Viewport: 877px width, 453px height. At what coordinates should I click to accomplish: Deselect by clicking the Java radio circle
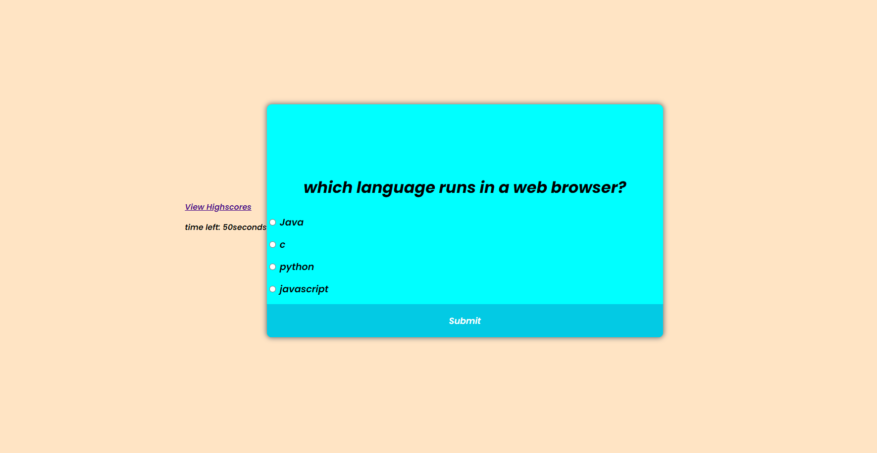[273, 222]
